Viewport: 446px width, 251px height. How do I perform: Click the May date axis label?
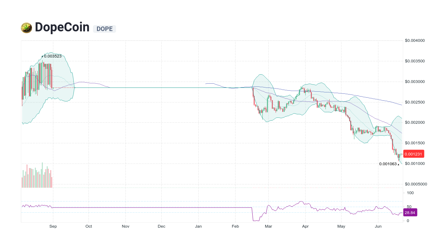click(x=341, y=226)
